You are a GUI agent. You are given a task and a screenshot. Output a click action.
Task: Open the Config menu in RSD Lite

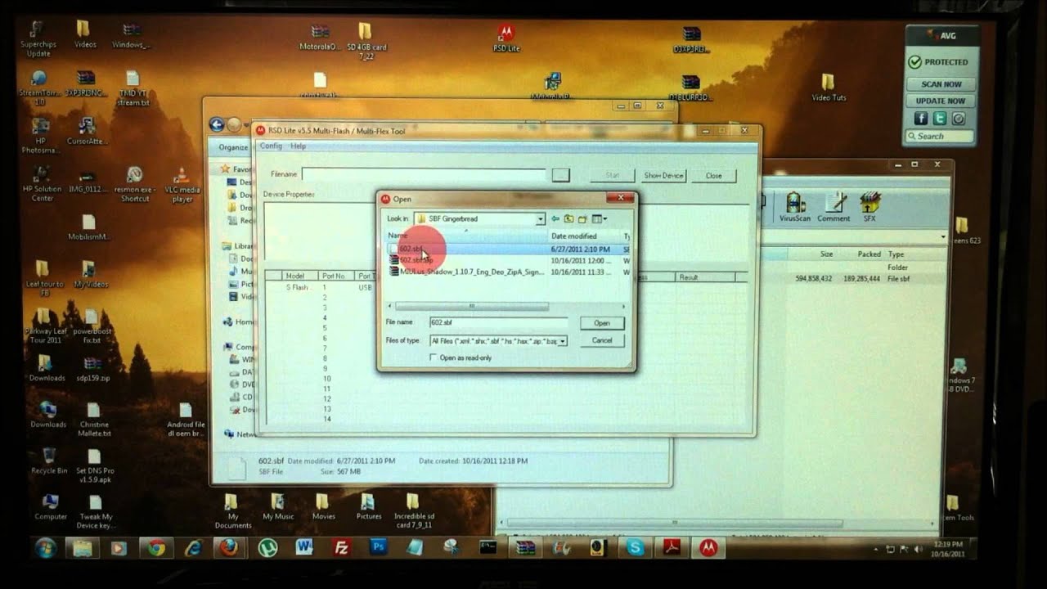[x=271, y=146]
